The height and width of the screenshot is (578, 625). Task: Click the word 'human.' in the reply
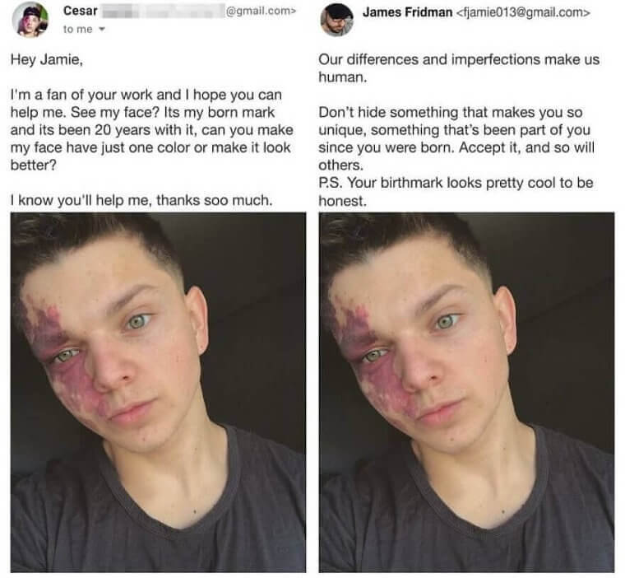342,77
